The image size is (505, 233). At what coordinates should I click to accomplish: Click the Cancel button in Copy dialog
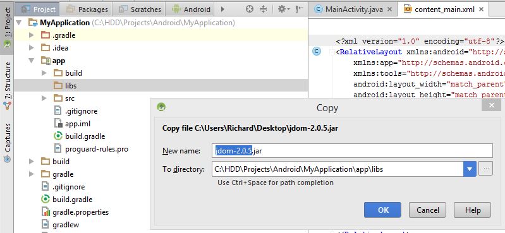(427, 210)
